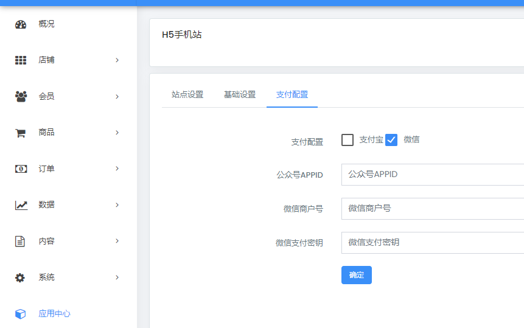Screen dimensions: 524x328
Task: Expand the 订单 sidebar chevron
Action: (117, 169)
